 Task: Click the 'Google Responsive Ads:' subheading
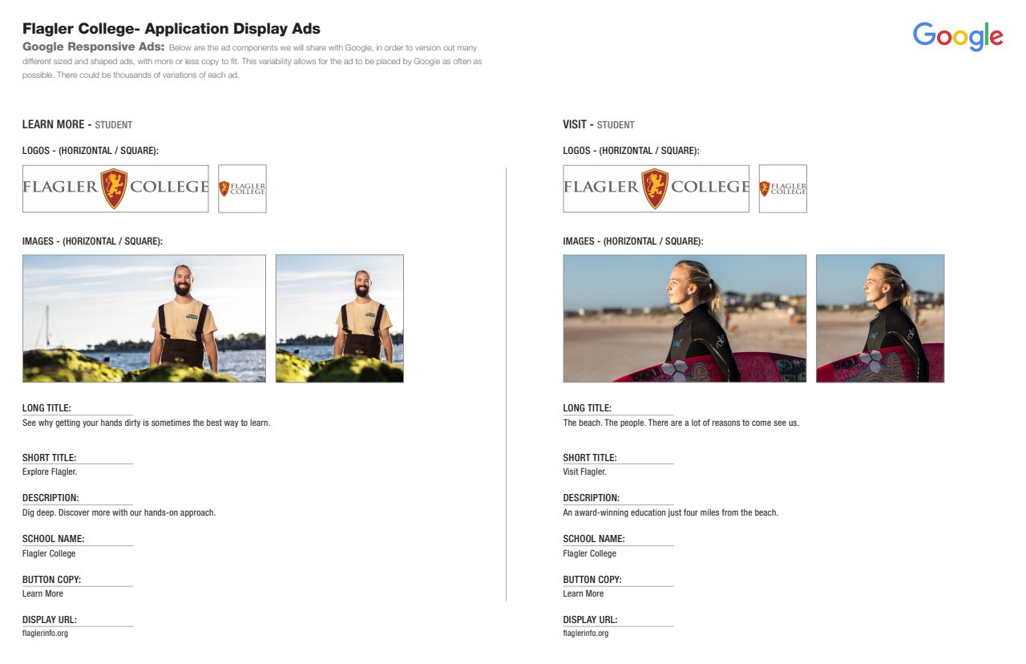[x=93, y=47]
